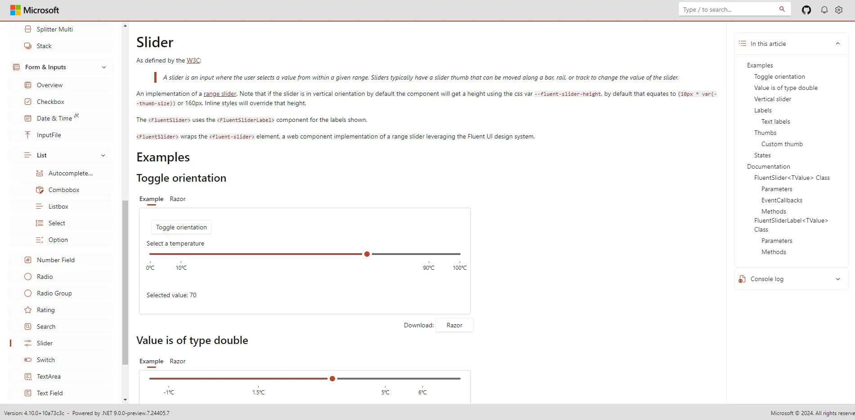Screen dimensions: 855x420
Task: Click the temperature slider thumb
Action: coord(367,254)
